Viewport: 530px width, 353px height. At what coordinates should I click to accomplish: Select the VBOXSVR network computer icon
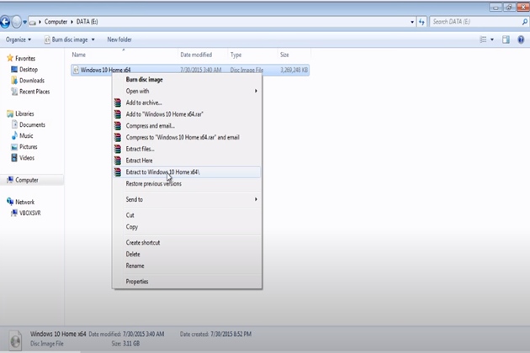[x=14, y=213]
